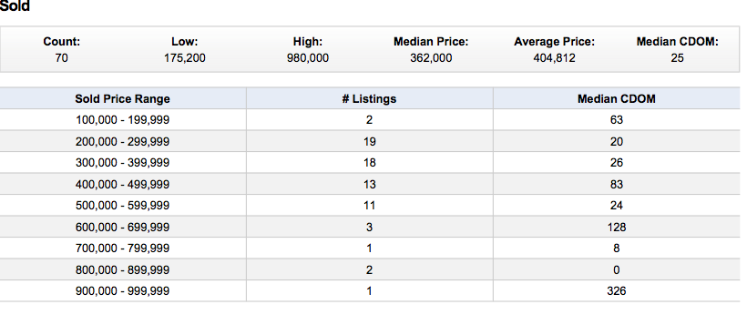Select the 900,000 - 999,999 price range row
The image size is (747, 335).
pyautogui.click(x=370, y=290)
